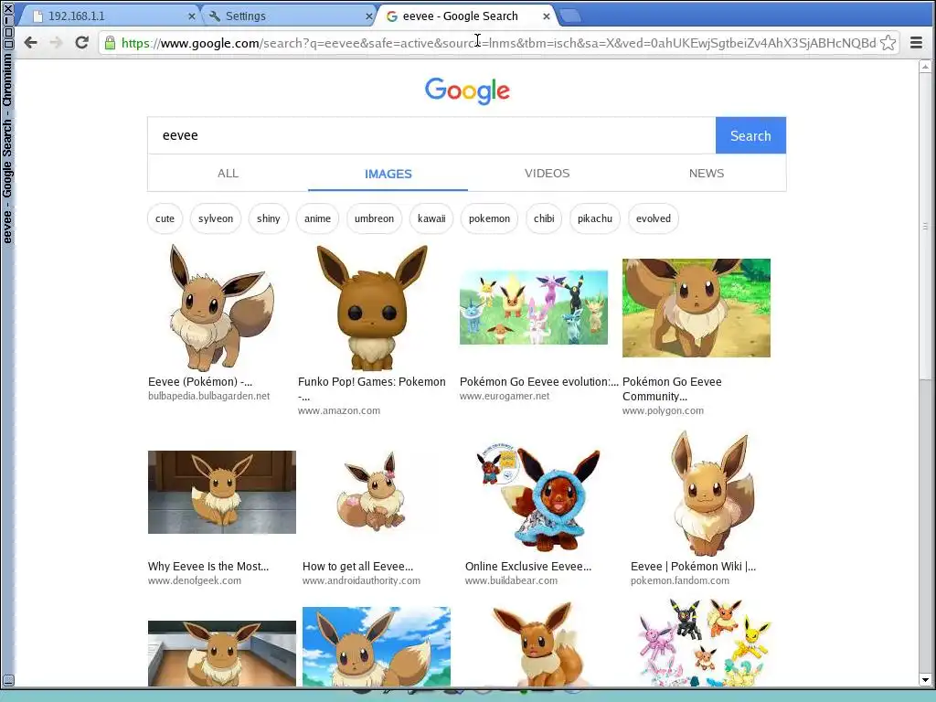Open the Eevee evolutions group thumbnail
Image resolution: width=936 pixels, height=702 pixels.
coord(534,307)
